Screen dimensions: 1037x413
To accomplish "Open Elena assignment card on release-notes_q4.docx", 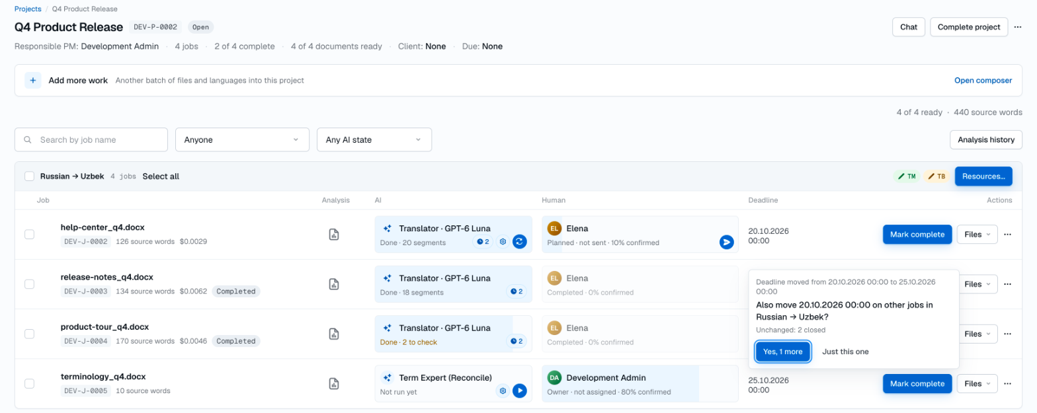I will (640, 284).
